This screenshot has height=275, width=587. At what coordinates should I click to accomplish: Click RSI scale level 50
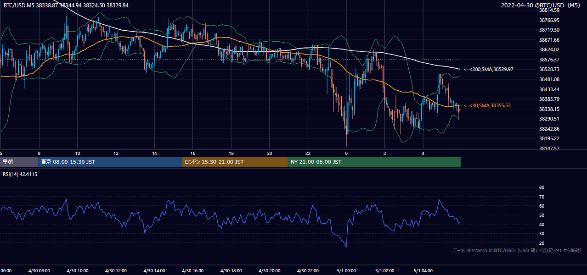tap(542, 215)
